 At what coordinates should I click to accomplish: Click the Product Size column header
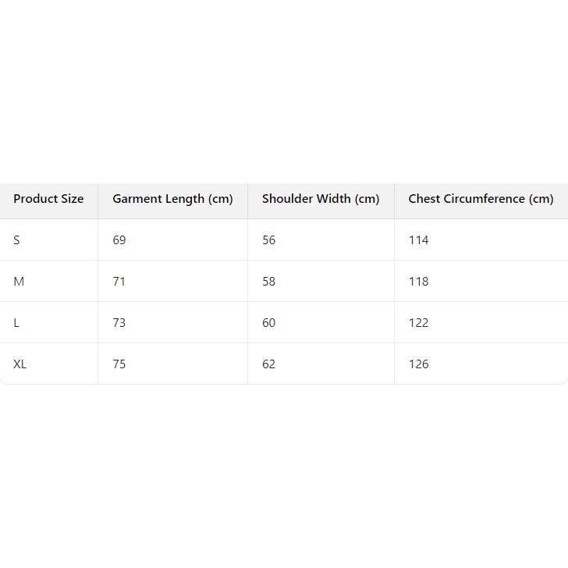click(x=48, y=199)
